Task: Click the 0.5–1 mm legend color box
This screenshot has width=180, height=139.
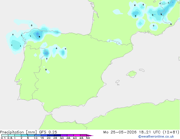Action: pyautogui.click(x=11, y=135)
